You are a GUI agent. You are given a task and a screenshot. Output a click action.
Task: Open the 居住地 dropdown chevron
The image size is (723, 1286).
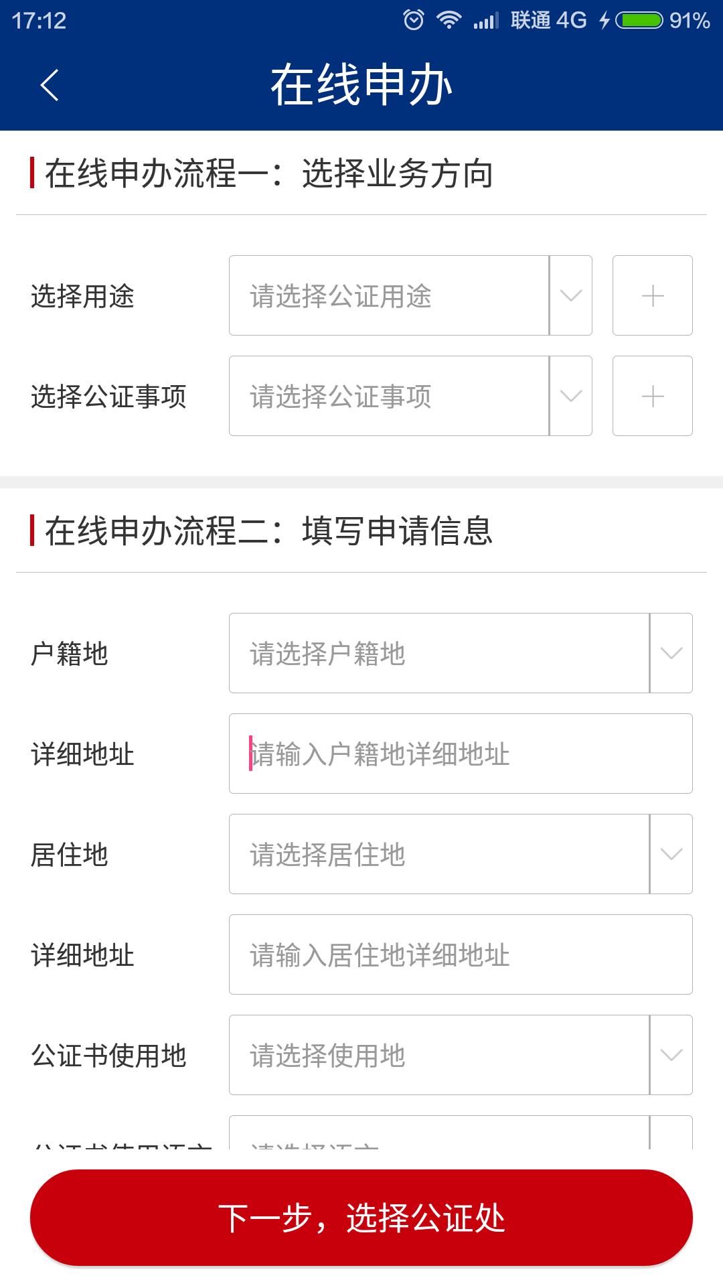(671, 854)
